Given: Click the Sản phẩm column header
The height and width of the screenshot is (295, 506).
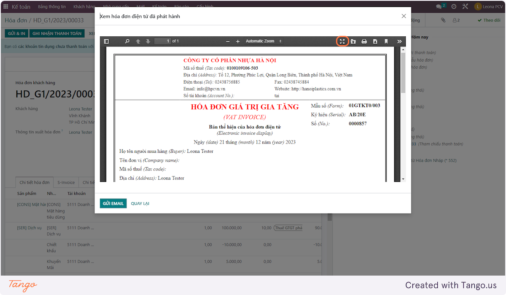Looking at the screenshot, I should (x=27, y=193).
